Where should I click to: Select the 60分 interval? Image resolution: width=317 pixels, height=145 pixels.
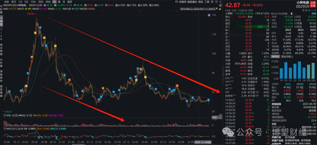pos(48,2)
